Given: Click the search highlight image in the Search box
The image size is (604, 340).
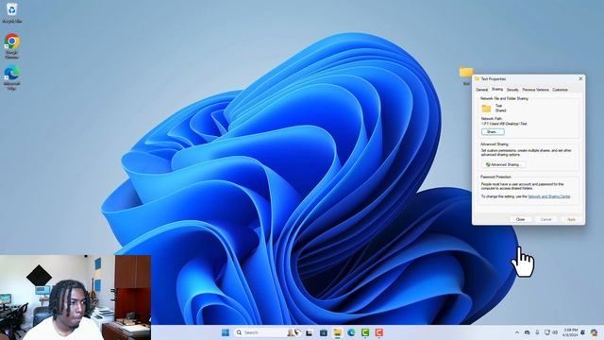Looking at the screenshot, I should 294,332.
